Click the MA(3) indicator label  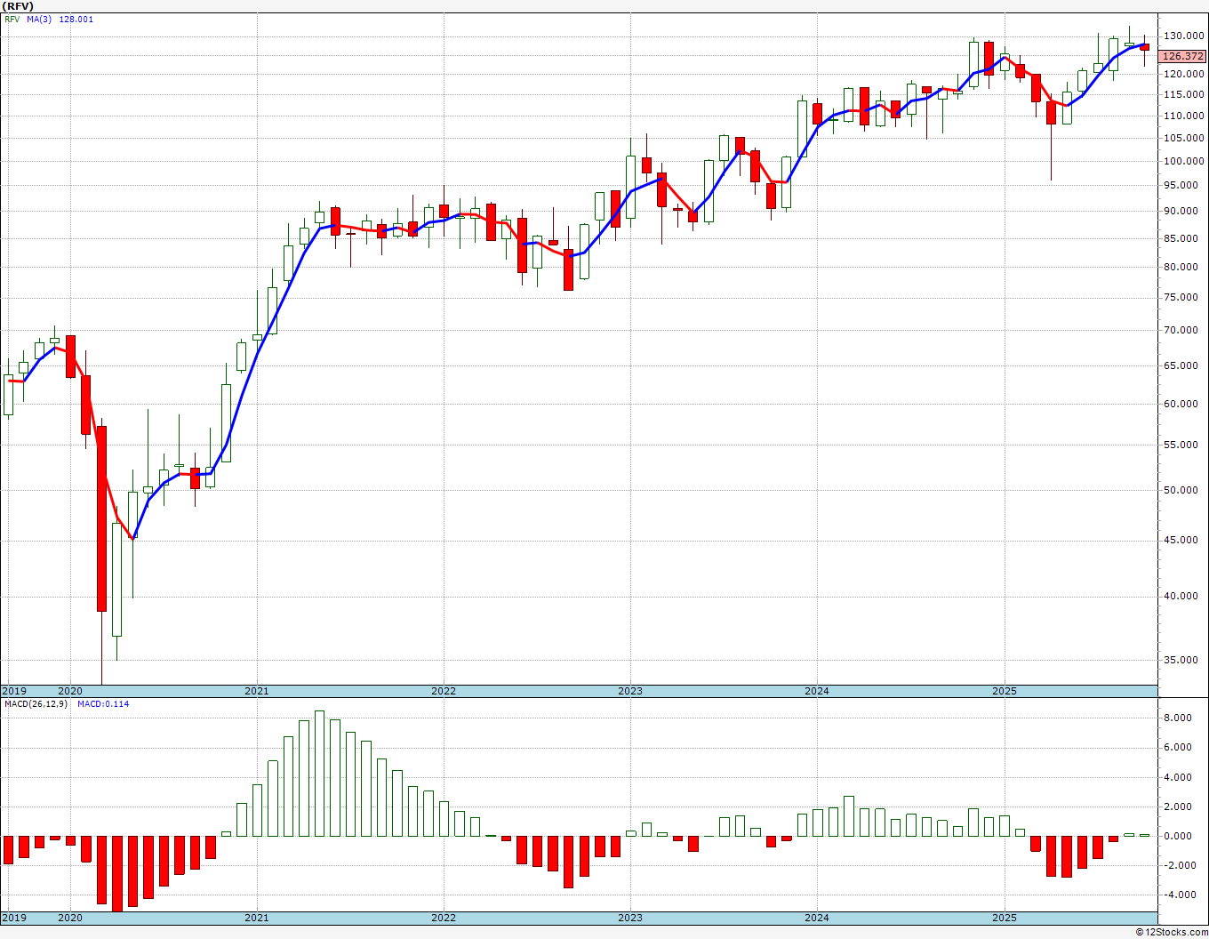40,19
